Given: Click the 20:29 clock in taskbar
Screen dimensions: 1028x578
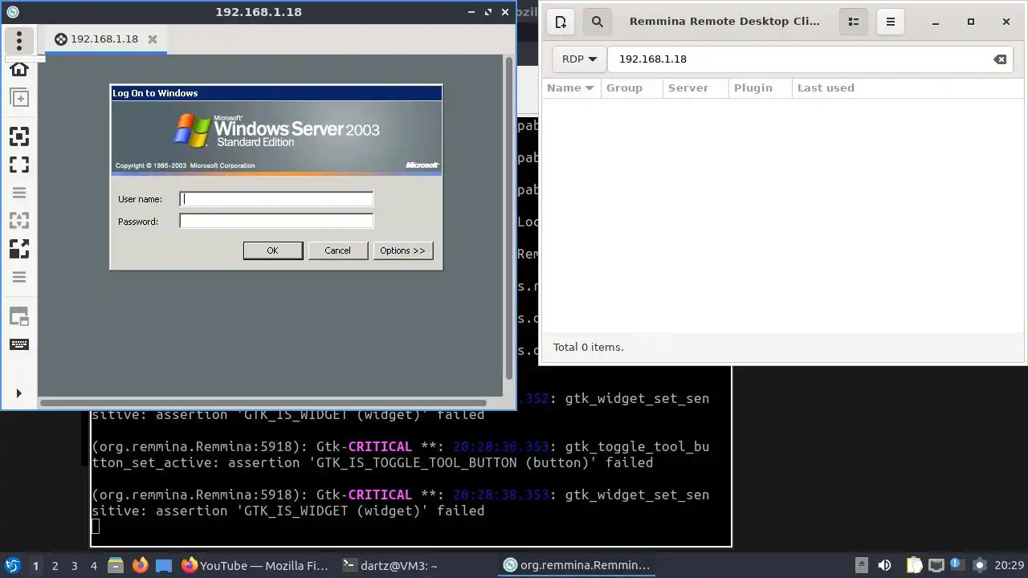Looking at the screenshot, I should click(1010, 566).
